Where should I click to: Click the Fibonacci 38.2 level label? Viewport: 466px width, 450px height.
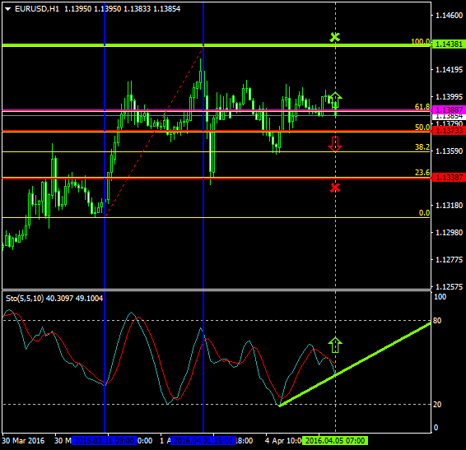tap(422, 146)
